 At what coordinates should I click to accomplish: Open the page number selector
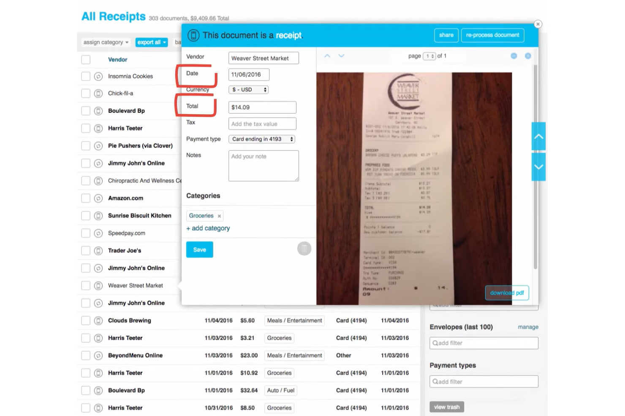click(x=429, y=56)
